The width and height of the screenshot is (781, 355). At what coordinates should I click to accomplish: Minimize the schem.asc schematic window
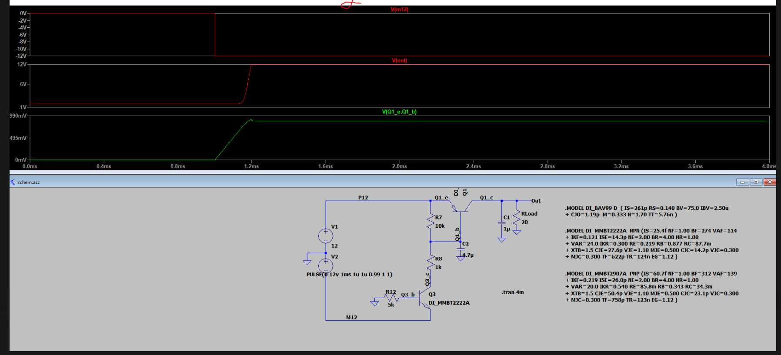point(742,182)
